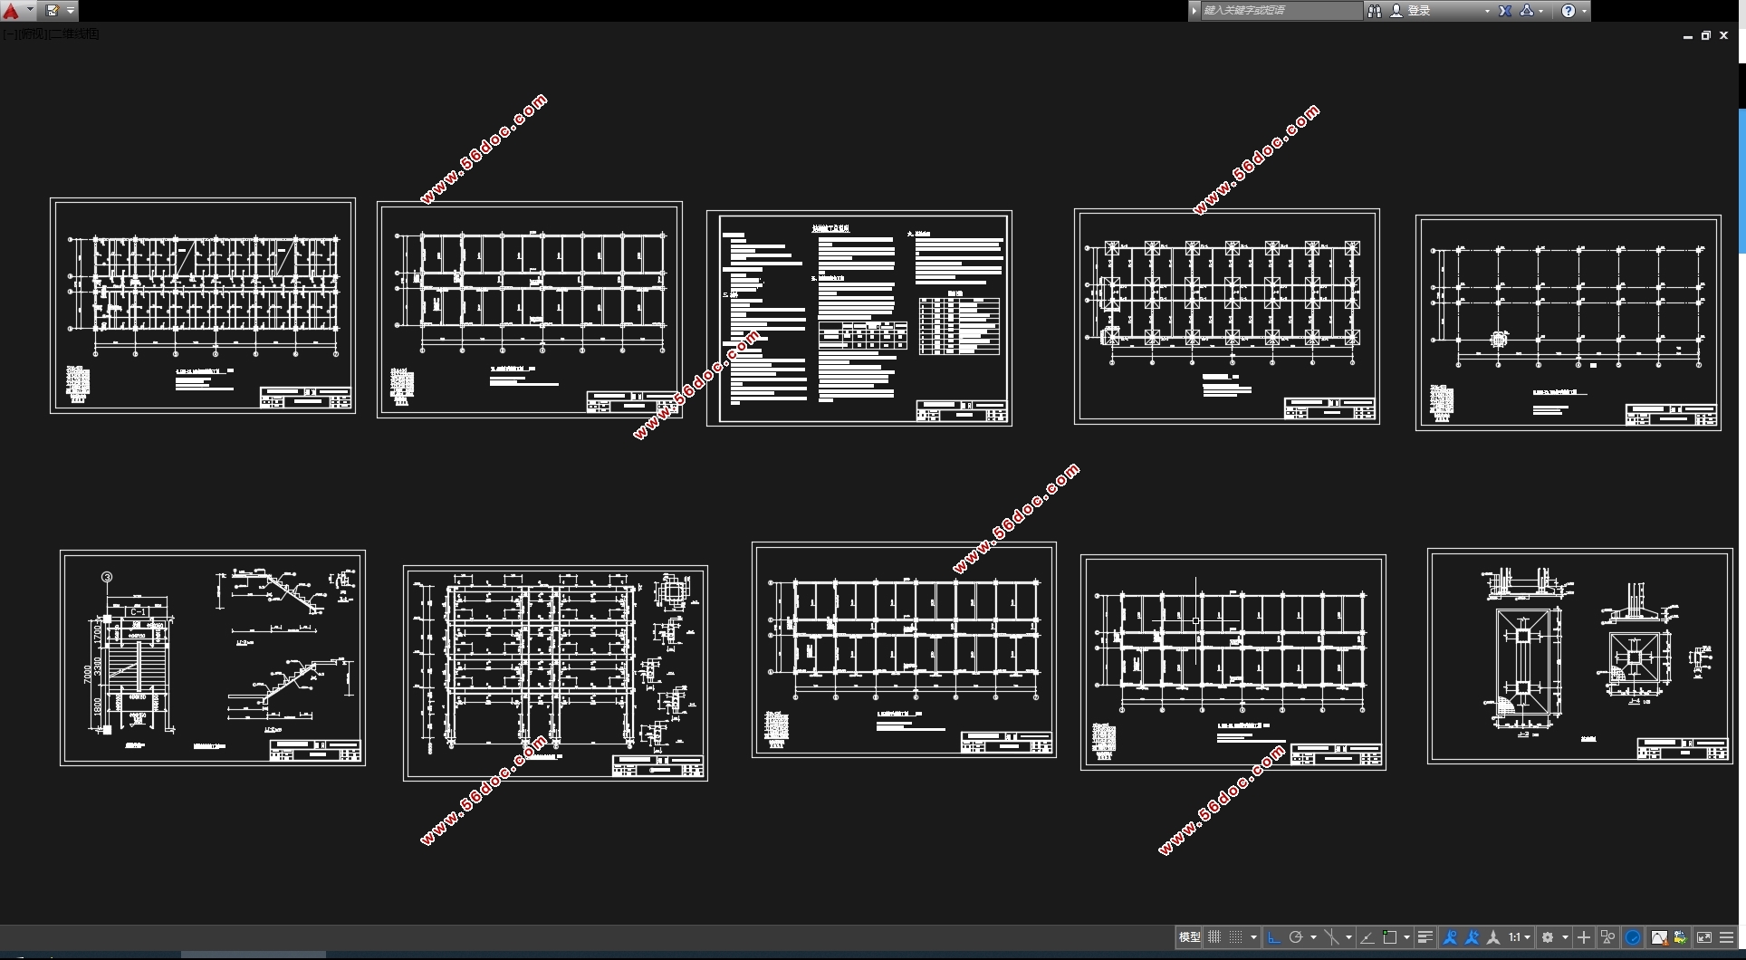Toggle the lineweight display icon
Screen dimensions: 1746x960
(1425, 937)
